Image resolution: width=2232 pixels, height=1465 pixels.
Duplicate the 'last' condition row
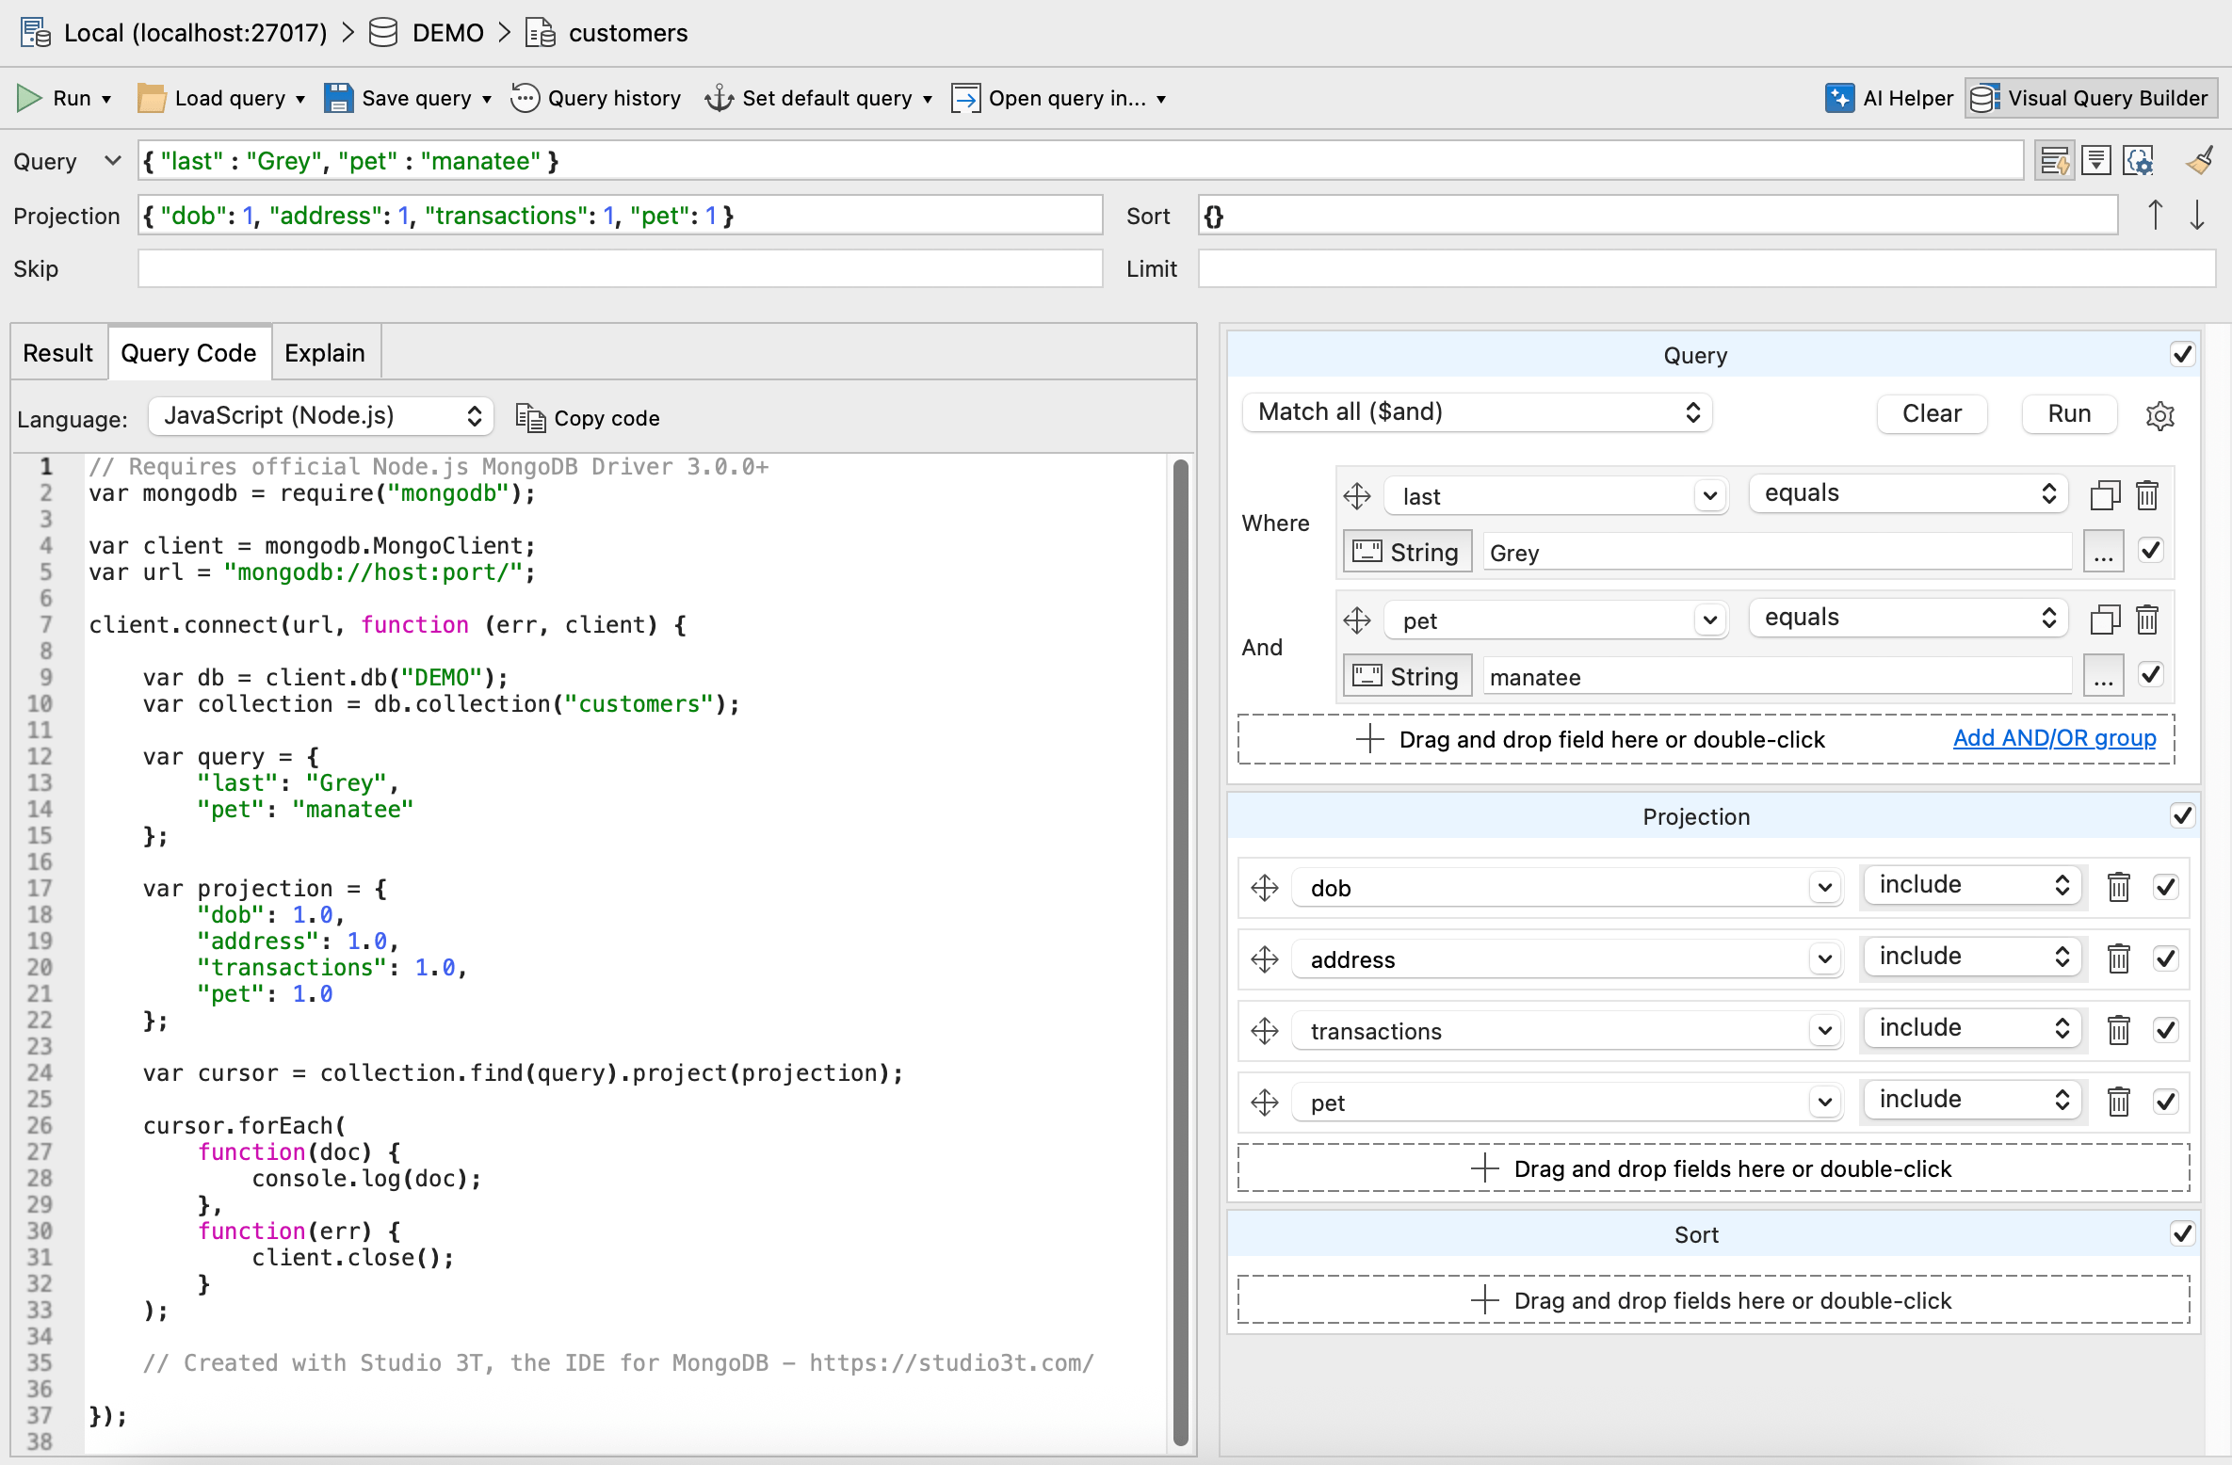pyautogui.click(x=2104, y=495)
